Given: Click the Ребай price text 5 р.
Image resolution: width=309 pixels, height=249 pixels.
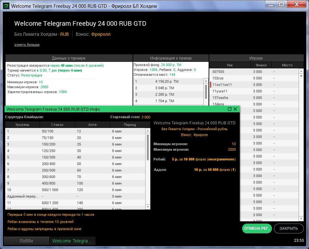Looking at the screenshot, I should [175, 159].
